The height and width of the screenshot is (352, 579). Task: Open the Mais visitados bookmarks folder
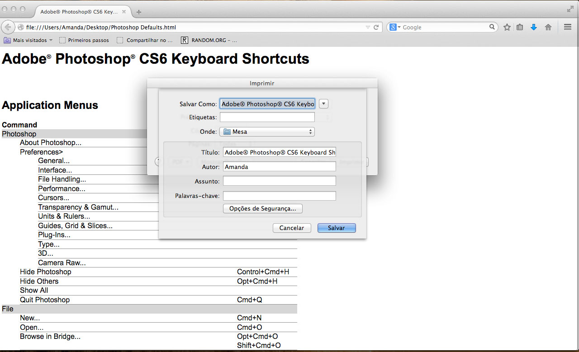pos(28,40)
